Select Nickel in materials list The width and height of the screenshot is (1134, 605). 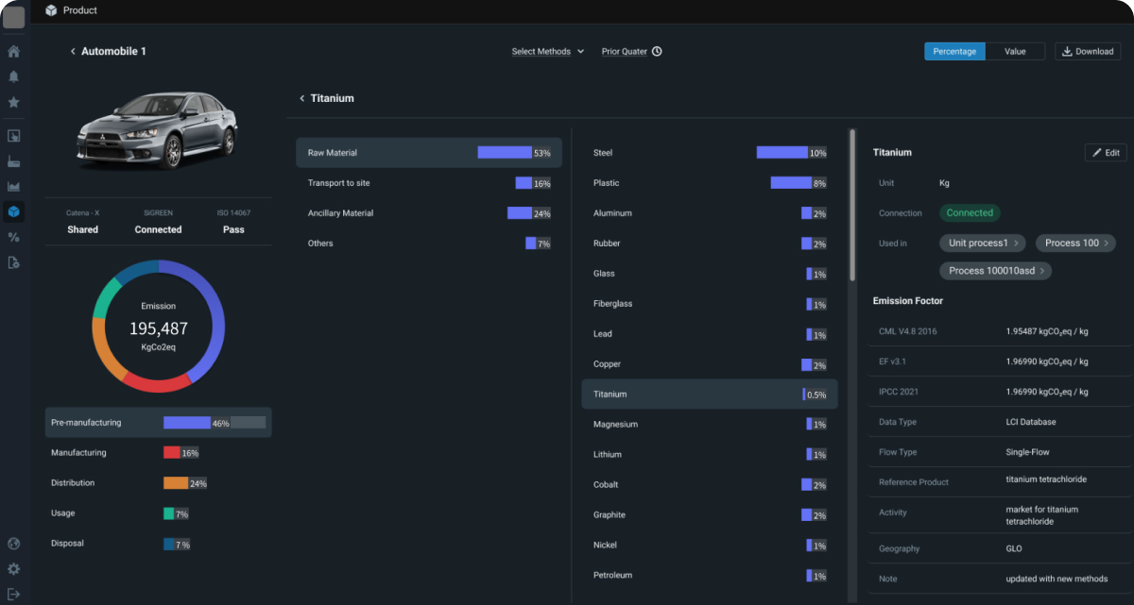point(710,546)
